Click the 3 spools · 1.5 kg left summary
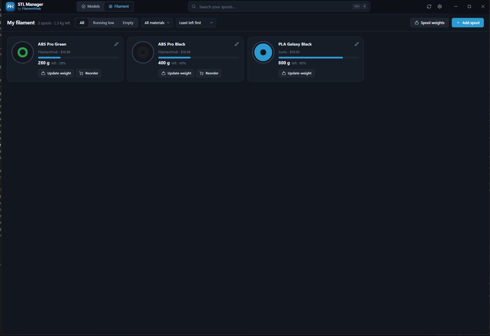The width and height of the screenshot is (490, 336). [x=54, y=23]
